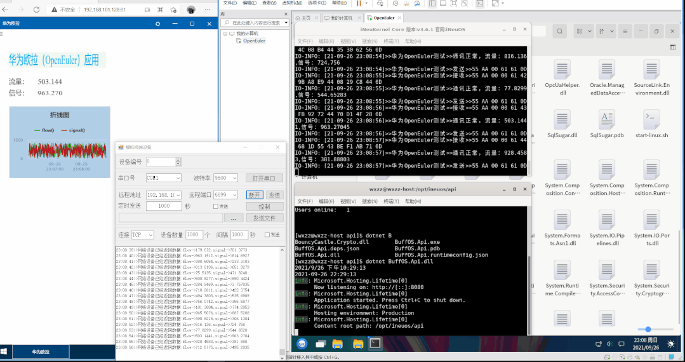Open VMware console view icon

(480, 4)
